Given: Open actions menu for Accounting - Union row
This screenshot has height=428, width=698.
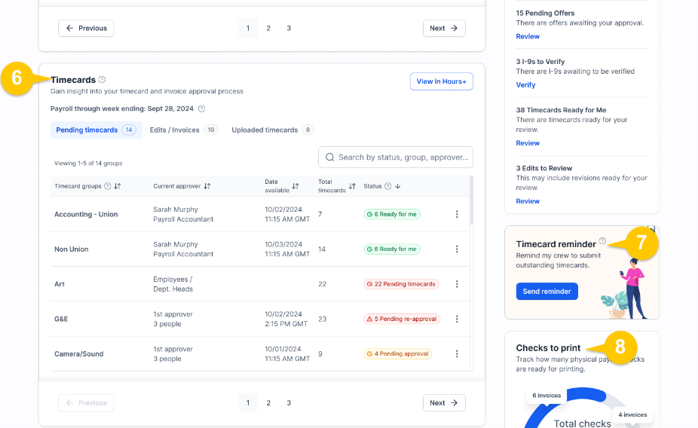Looking at the screenshot, I should point(457,214).
